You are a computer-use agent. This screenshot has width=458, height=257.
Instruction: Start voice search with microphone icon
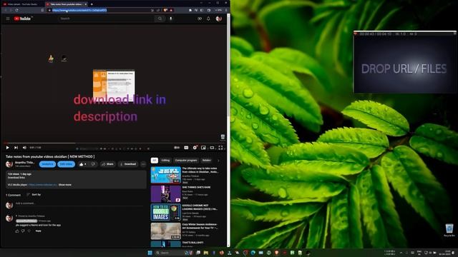tap(171, 19)
